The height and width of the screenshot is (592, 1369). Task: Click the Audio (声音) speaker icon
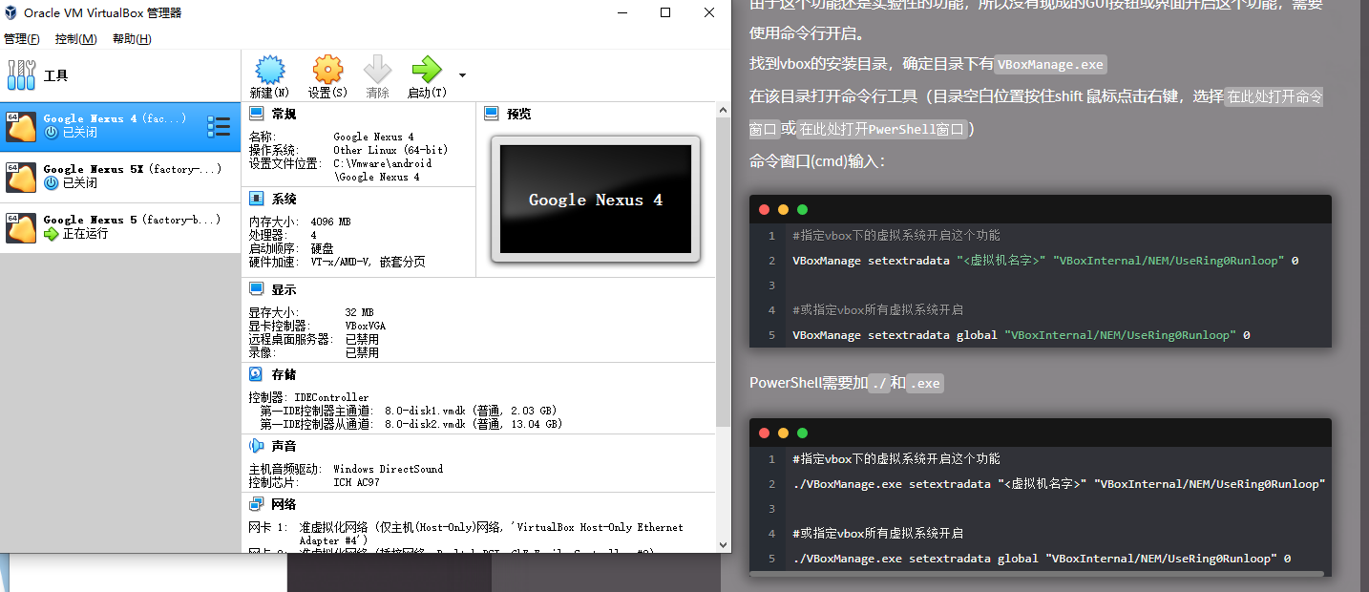click(x=256, y=446)
